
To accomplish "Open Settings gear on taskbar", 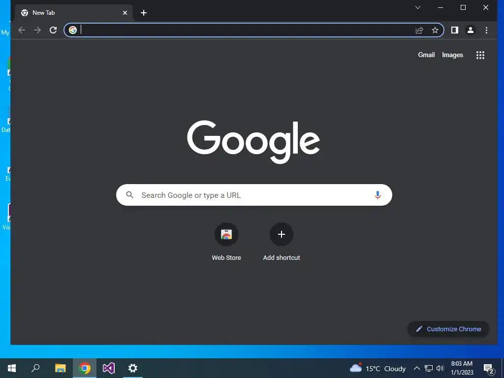I will 133,368.
